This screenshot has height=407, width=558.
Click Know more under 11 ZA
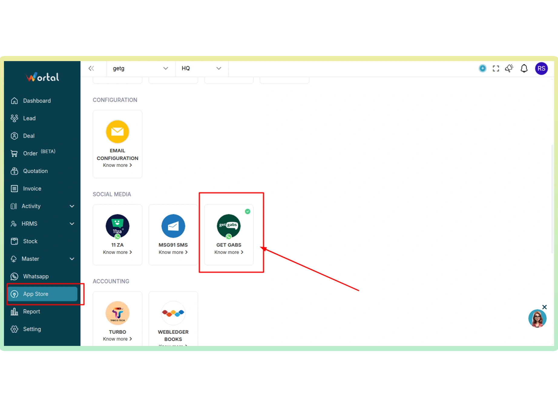tap(117, 252)
